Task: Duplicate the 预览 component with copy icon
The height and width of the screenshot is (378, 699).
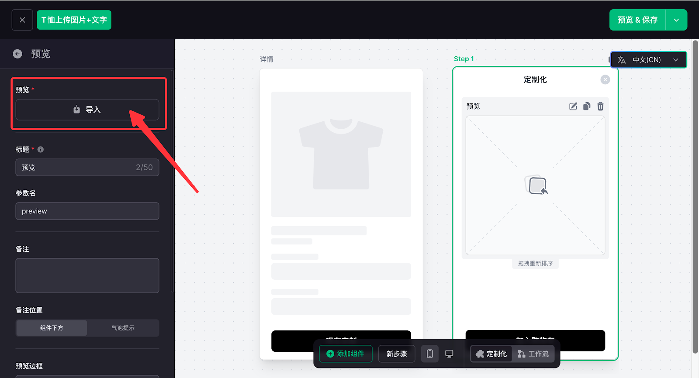Action: point(587,106)
